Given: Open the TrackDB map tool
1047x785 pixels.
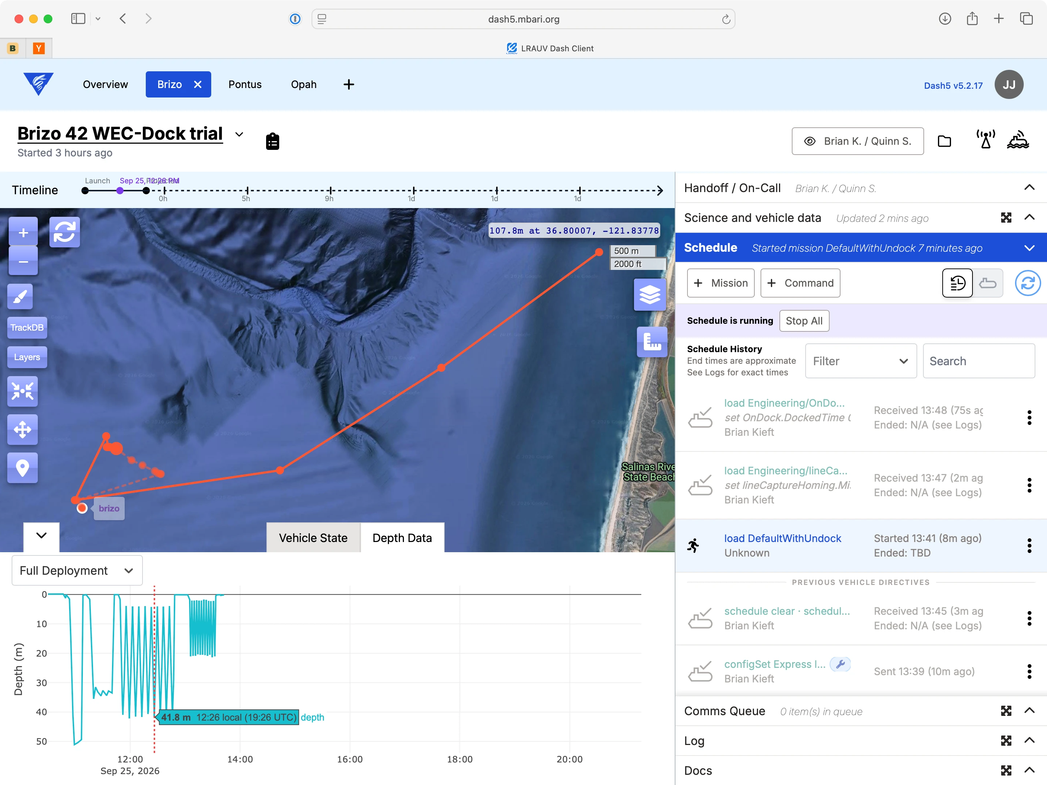Looking at the screenshot, I should 27,327.
